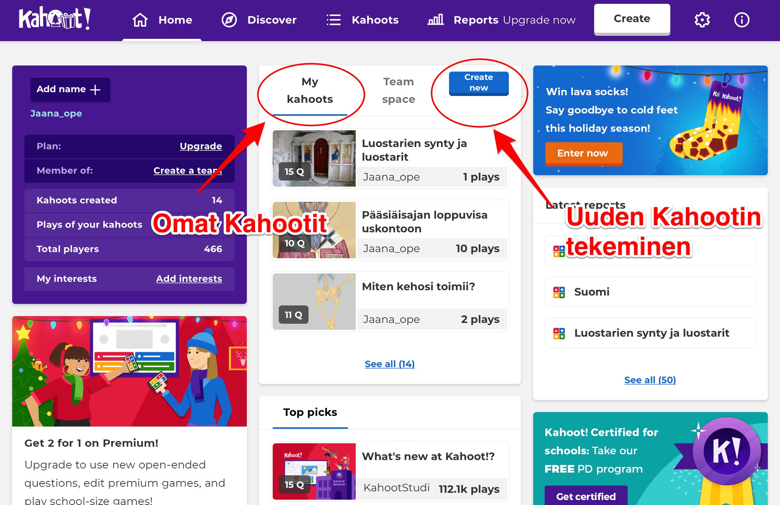Open settings via the gear icon
780x505 pixels.
click(x=702, y=20)
